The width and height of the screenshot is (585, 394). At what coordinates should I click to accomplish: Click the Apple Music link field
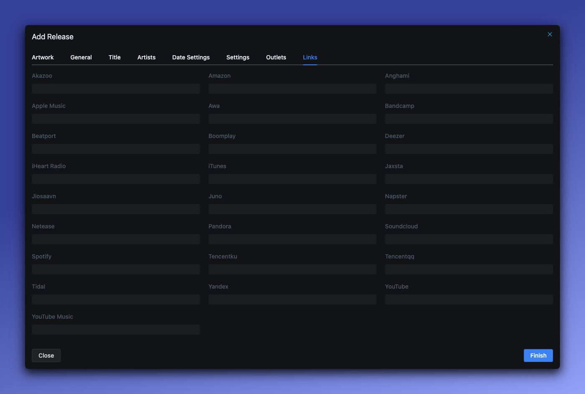pos(116,118)
